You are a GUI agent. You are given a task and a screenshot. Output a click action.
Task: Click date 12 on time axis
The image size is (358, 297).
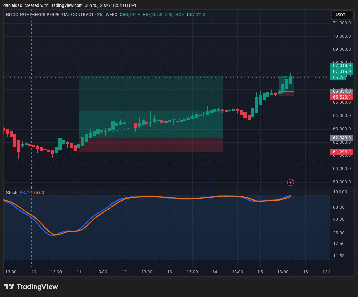124,272
